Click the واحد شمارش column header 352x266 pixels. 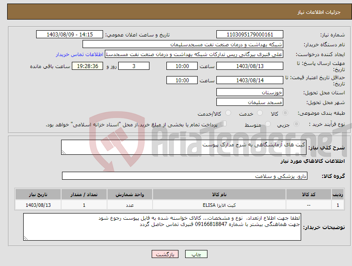point(130,194)
